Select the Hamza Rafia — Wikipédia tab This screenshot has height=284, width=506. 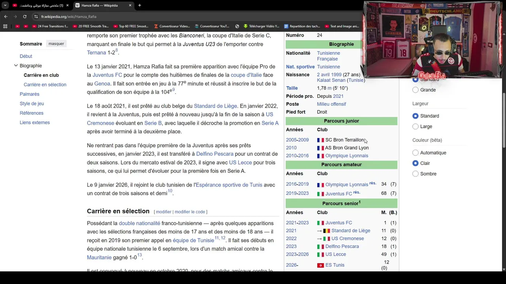coord(104,6)
